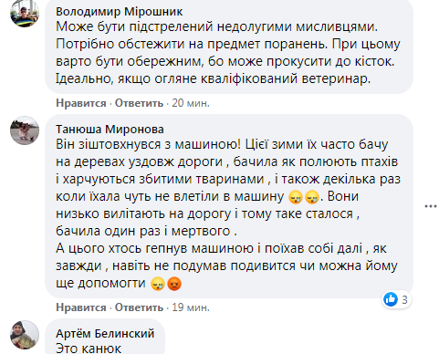This screenshot has width=439, height=354.
Task: Click the reaction count showing 3
Action: [404, 300]
